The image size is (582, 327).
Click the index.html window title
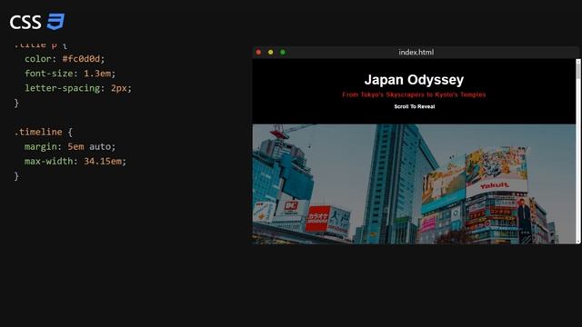(416, 53)
